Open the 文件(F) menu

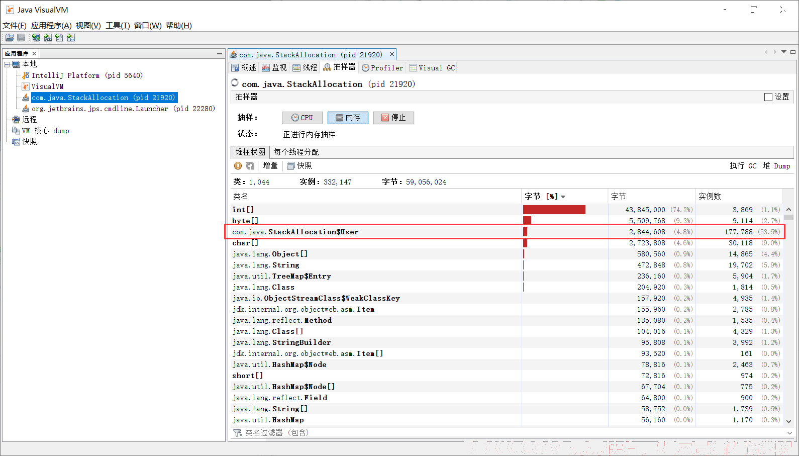(15, 26)
